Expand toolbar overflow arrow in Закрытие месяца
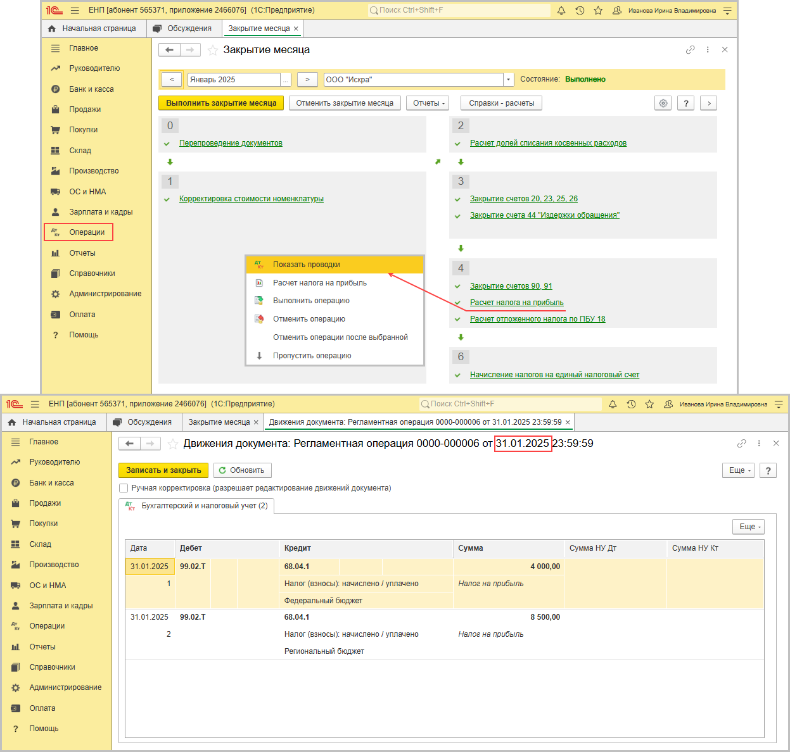This screenshot has height=752, width=790. [x=709, y=103]
